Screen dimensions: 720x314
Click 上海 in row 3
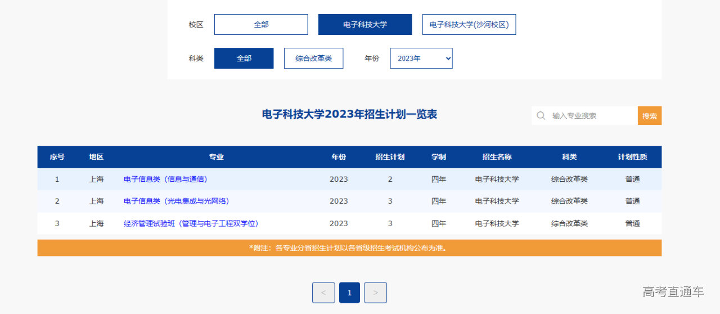pyautogui.click(x=96, y=223)
